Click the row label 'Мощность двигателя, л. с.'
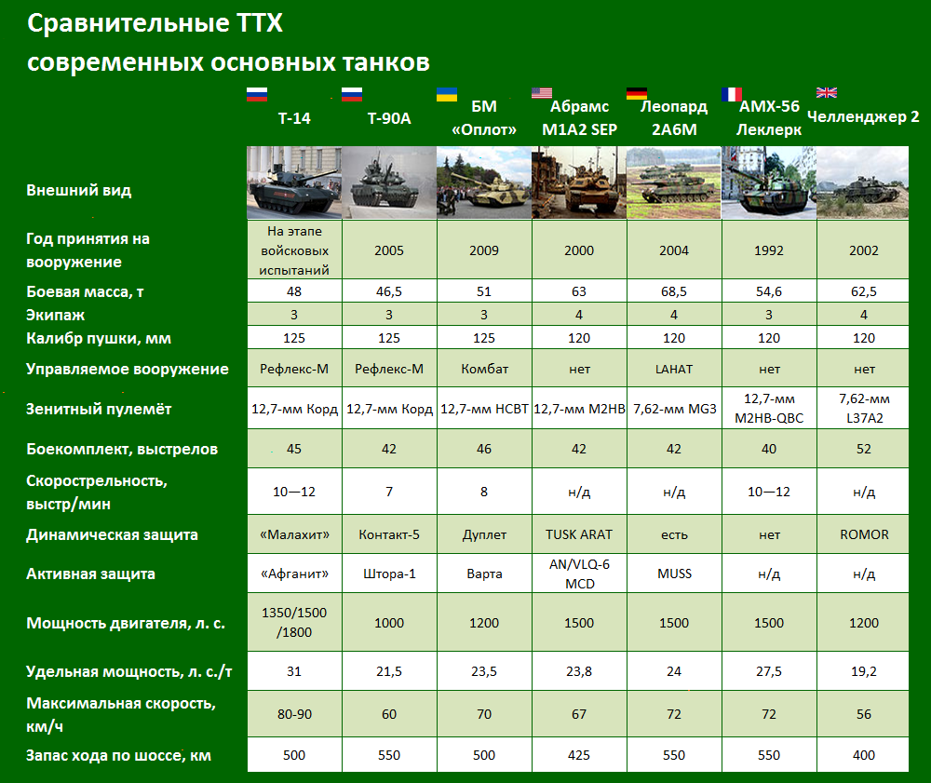 126,623
